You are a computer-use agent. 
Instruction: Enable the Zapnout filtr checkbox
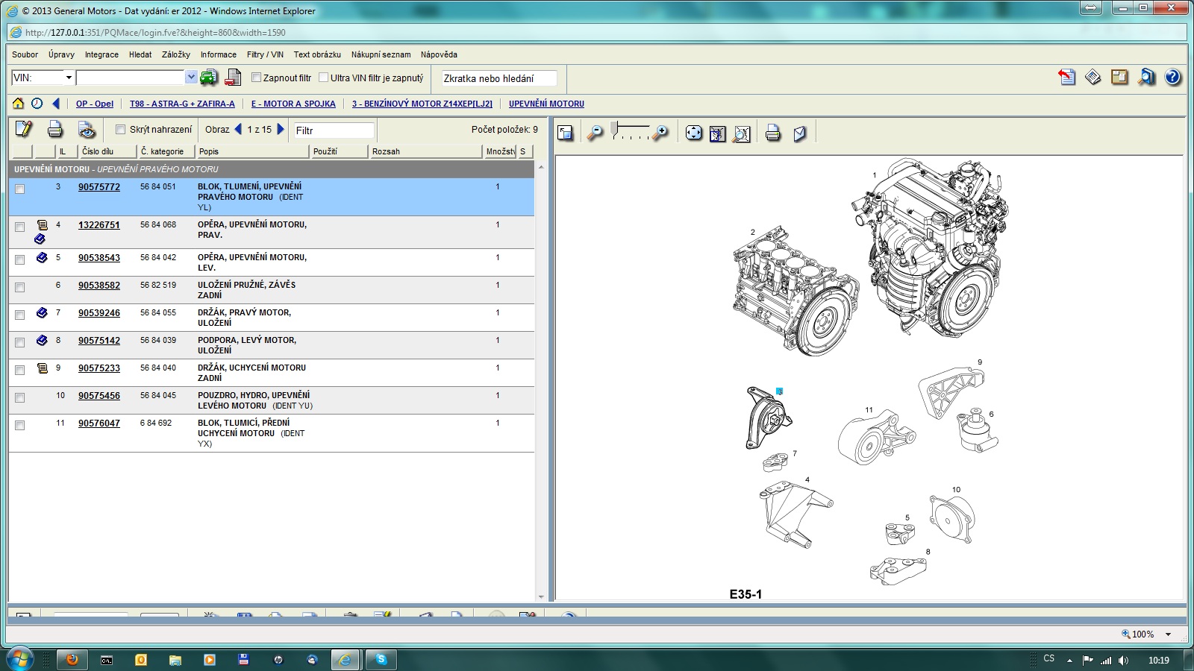(256, 78)
